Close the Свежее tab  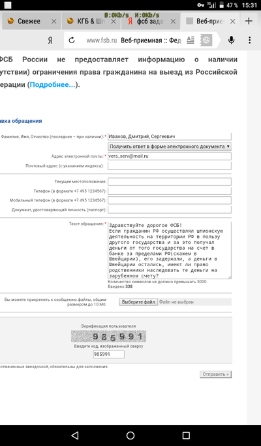point(54,22)
